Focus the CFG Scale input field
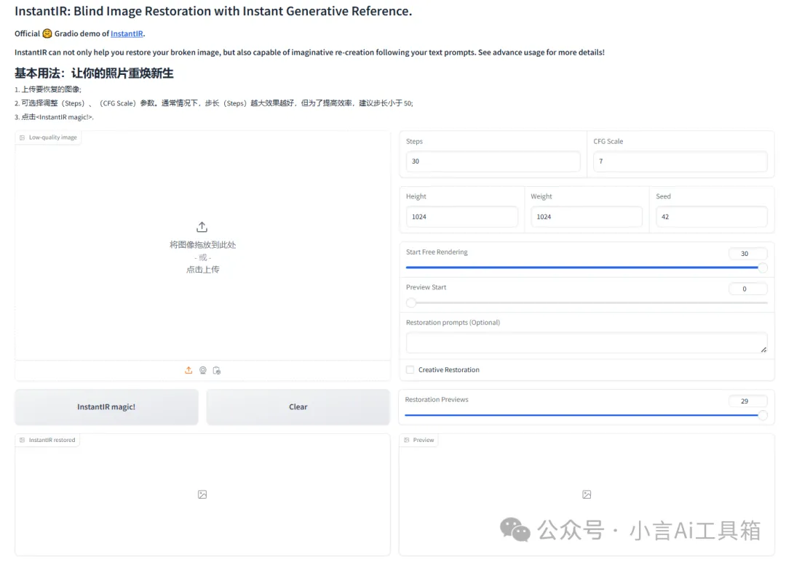The width and height of the screenshot is (786, 562). coord(680,161)
